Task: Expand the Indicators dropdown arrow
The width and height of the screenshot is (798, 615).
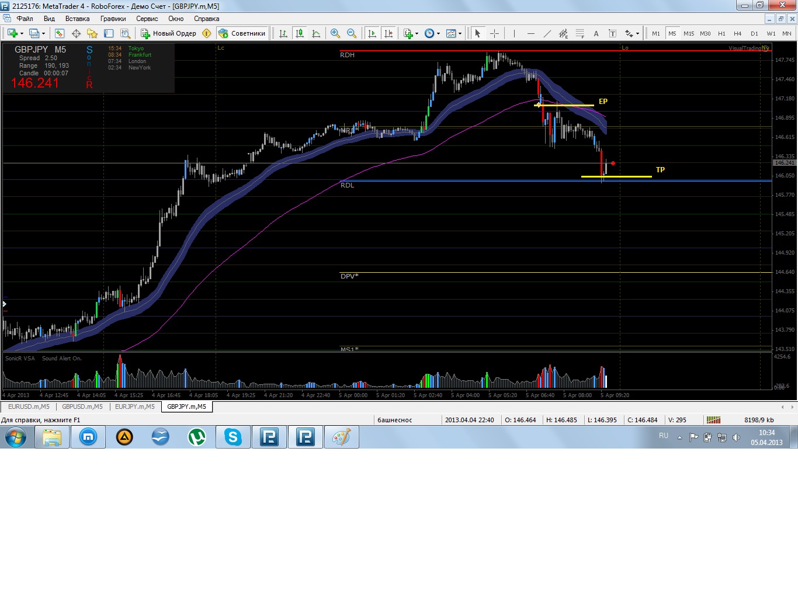Action: pyautogui.click(x=417, y=33)
